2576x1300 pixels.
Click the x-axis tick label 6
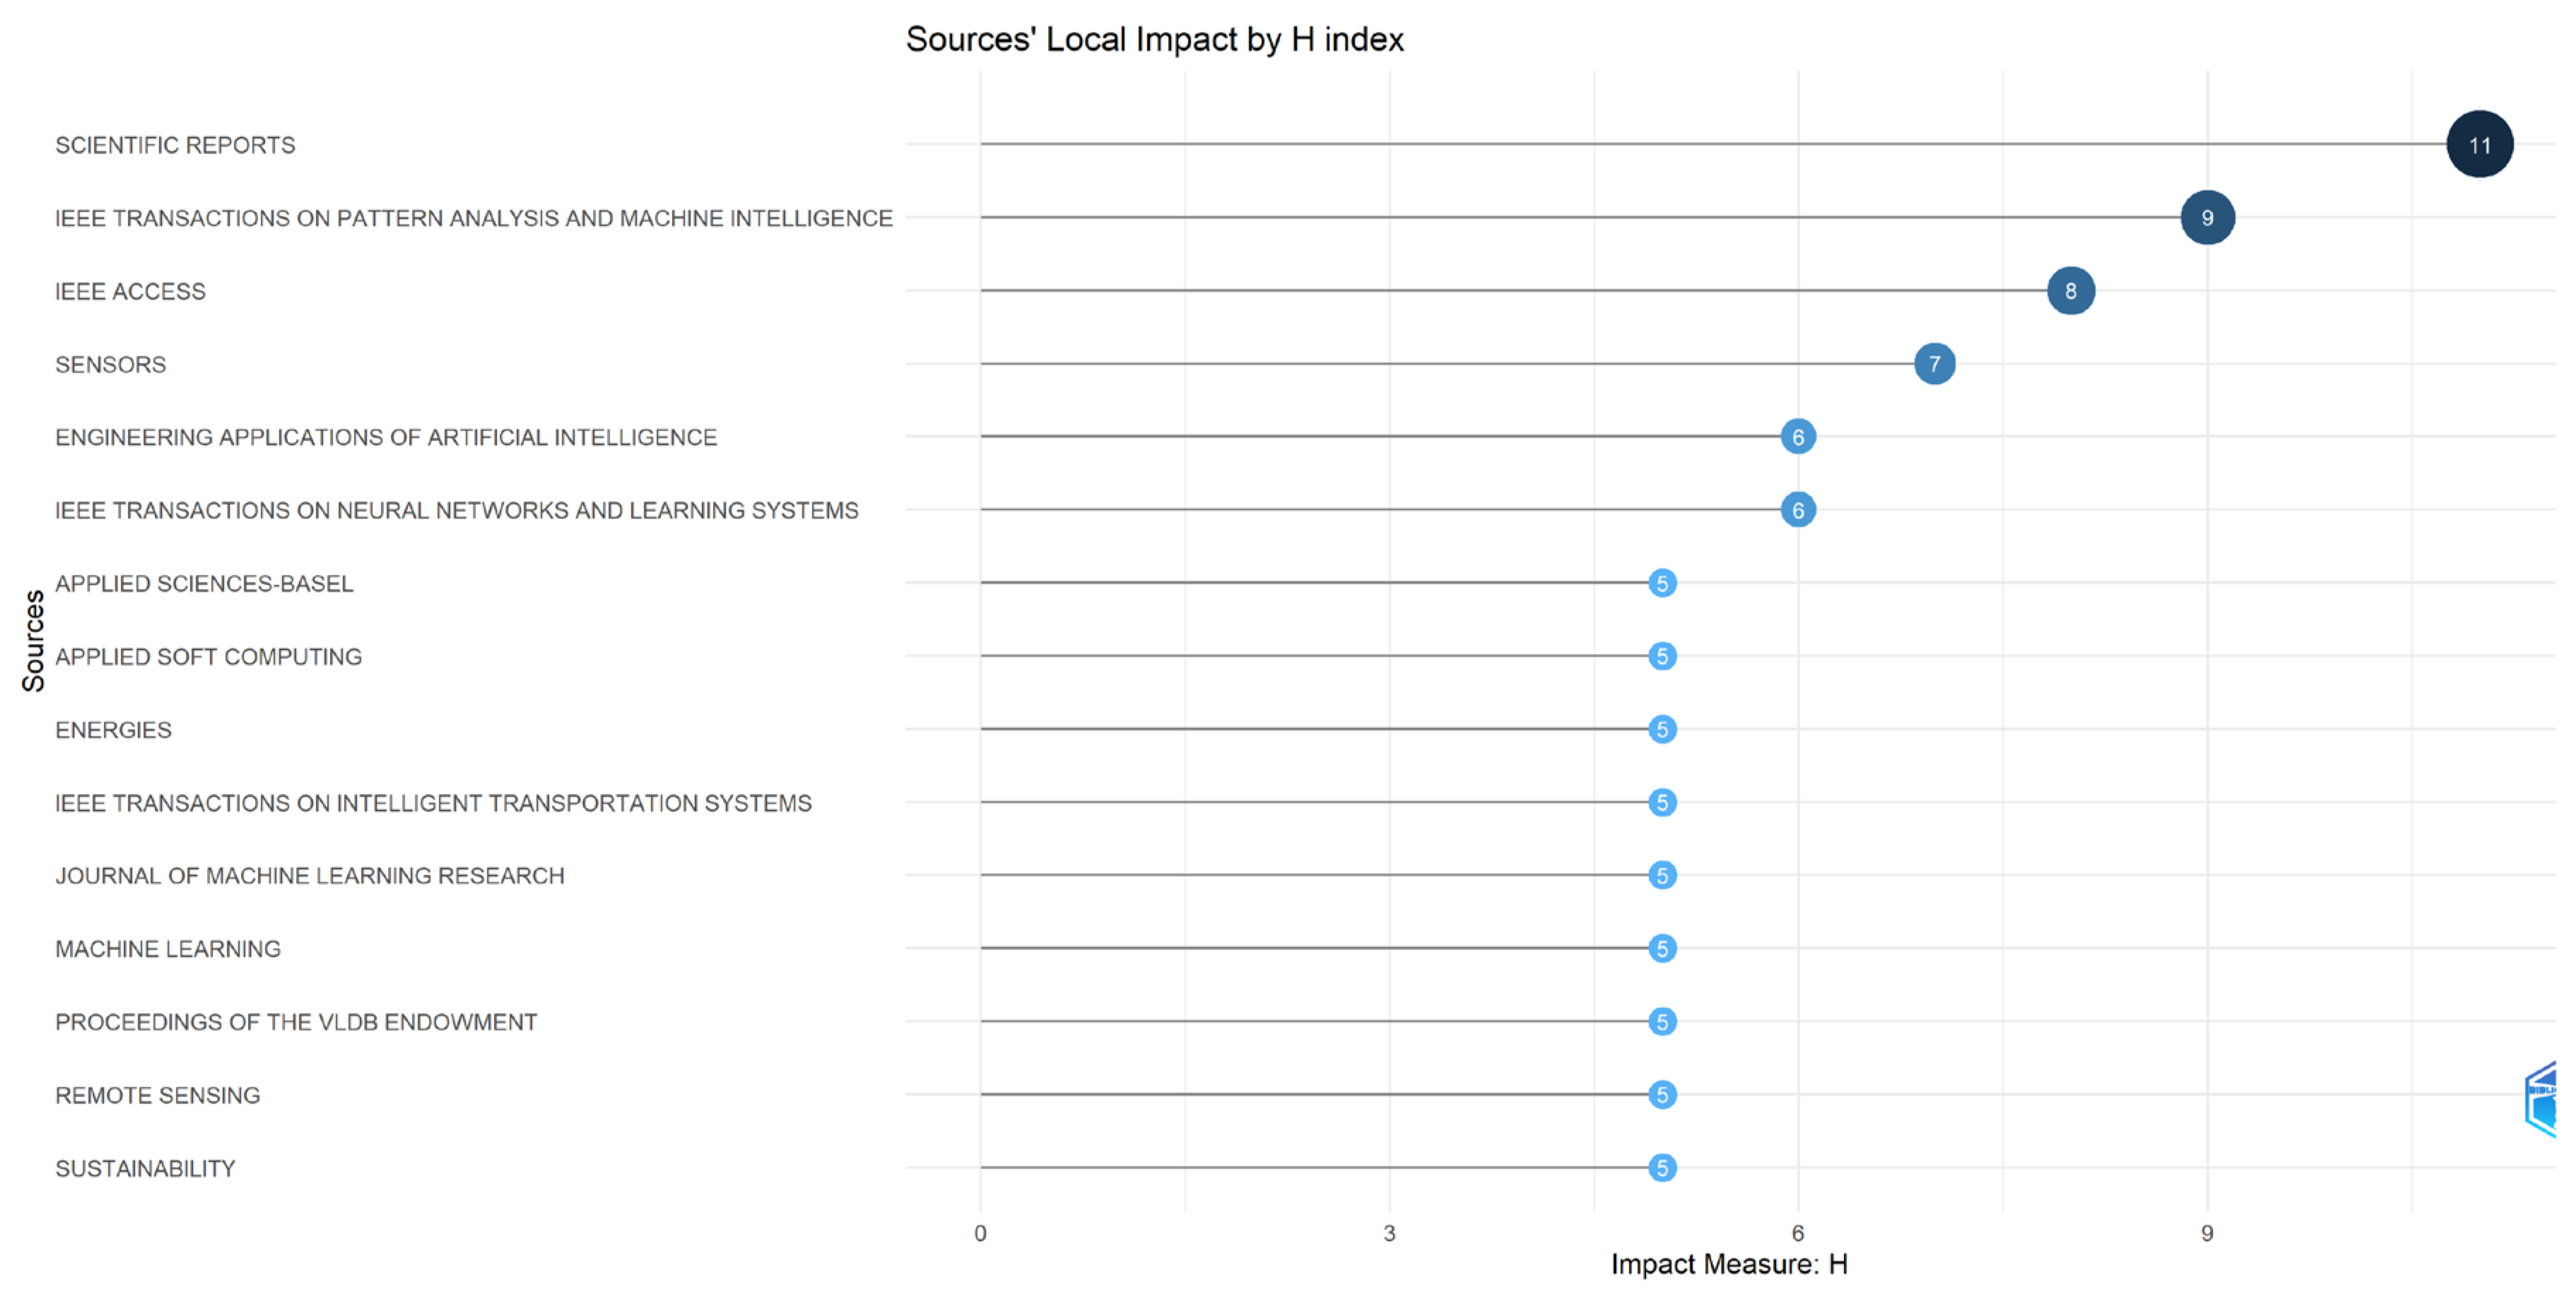pos(1798,1233)
